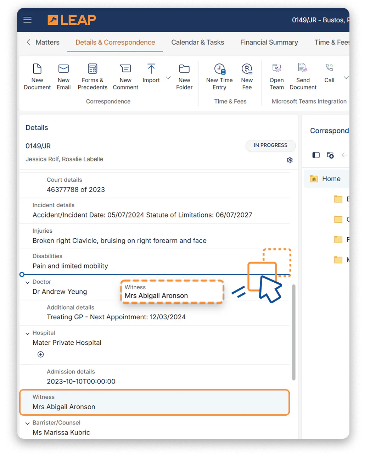Viewport: 387px width, 454px height.
Task: Select the Home folder
Action: 327,179
